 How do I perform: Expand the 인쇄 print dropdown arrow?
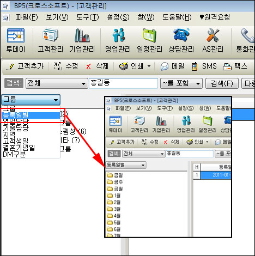click(x=149, y=66)
